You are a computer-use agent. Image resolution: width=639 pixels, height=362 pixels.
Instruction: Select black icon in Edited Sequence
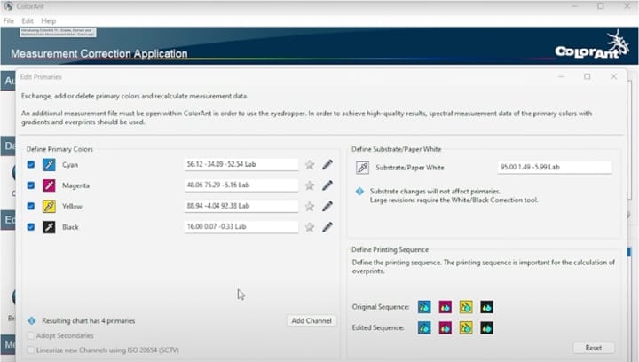[x=486, y=327]
